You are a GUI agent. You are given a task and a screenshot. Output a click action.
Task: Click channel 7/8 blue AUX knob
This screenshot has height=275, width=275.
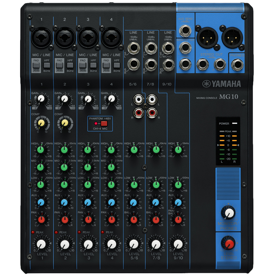pos(156,202)
